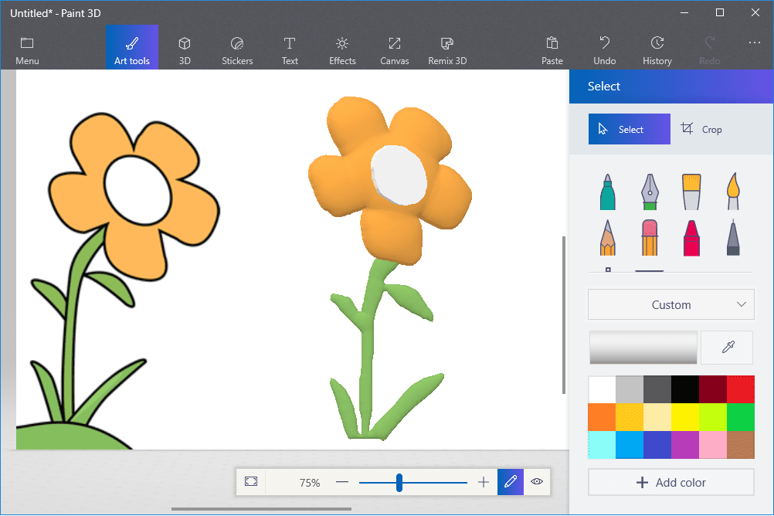The height and width of the screenshot is (516, 774).
Task: Choose the Oil brush tool
Action: tap(691, 192)
